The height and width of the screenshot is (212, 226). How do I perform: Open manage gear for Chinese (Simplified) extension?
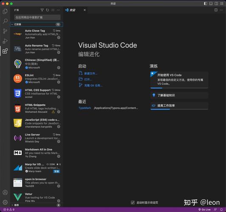59,67
